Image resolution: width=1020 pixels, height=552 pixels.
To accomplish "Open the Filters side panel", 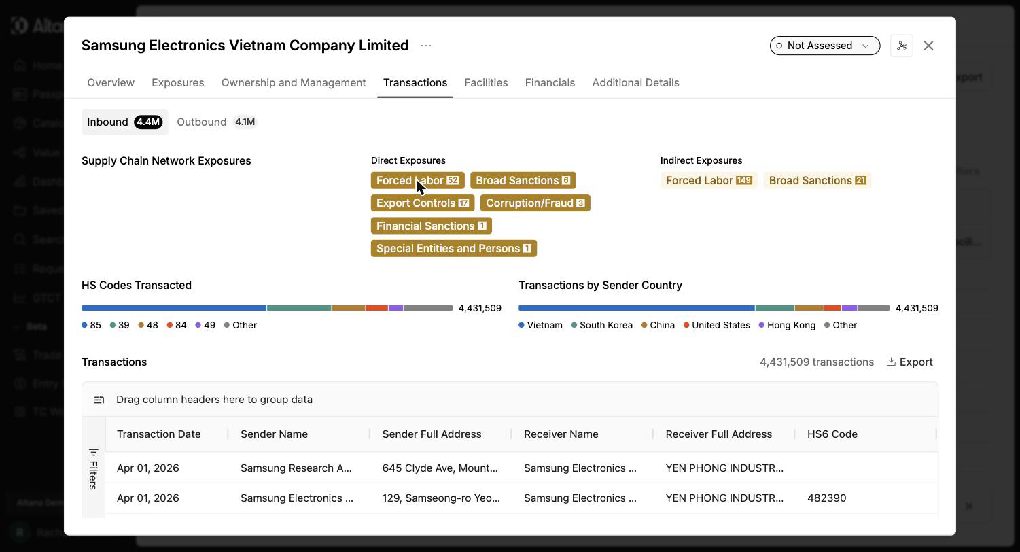I will (93, 468).
